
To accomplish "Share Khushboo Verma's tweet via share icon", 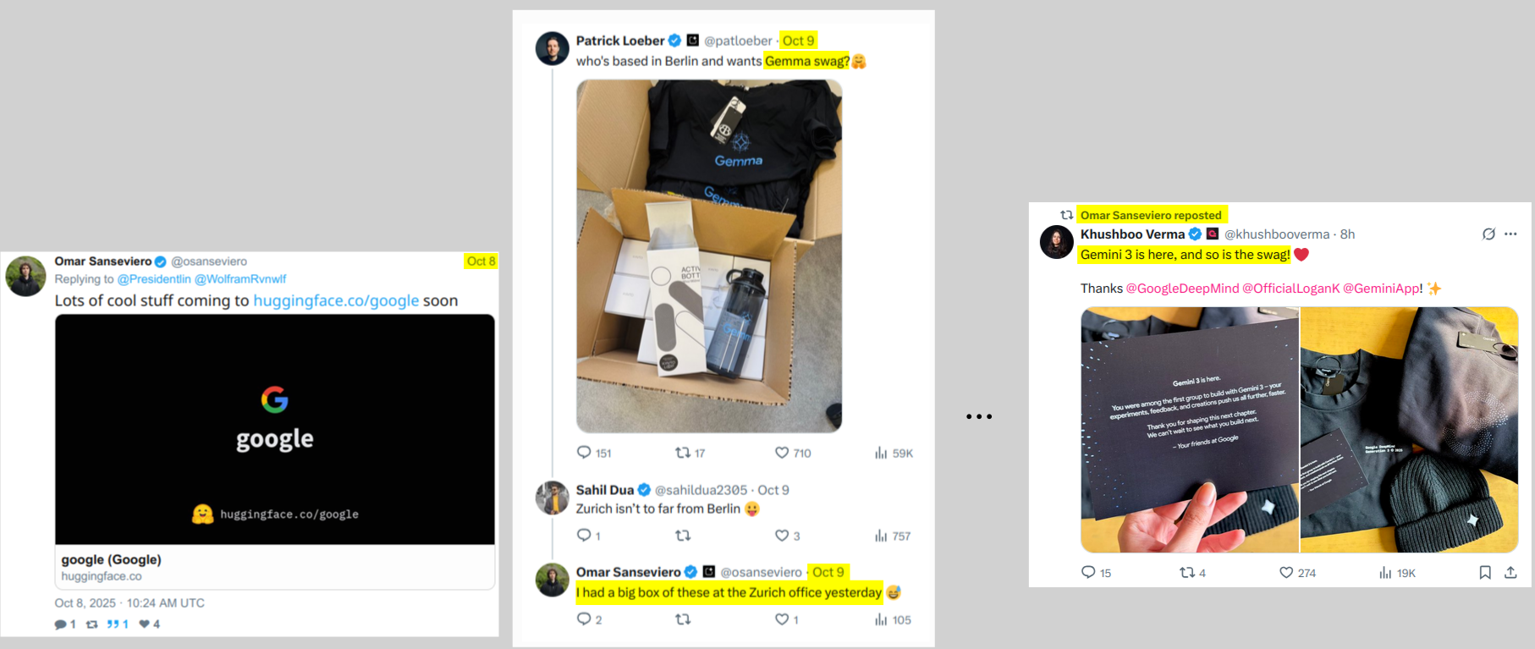I will click(1510, 573).
